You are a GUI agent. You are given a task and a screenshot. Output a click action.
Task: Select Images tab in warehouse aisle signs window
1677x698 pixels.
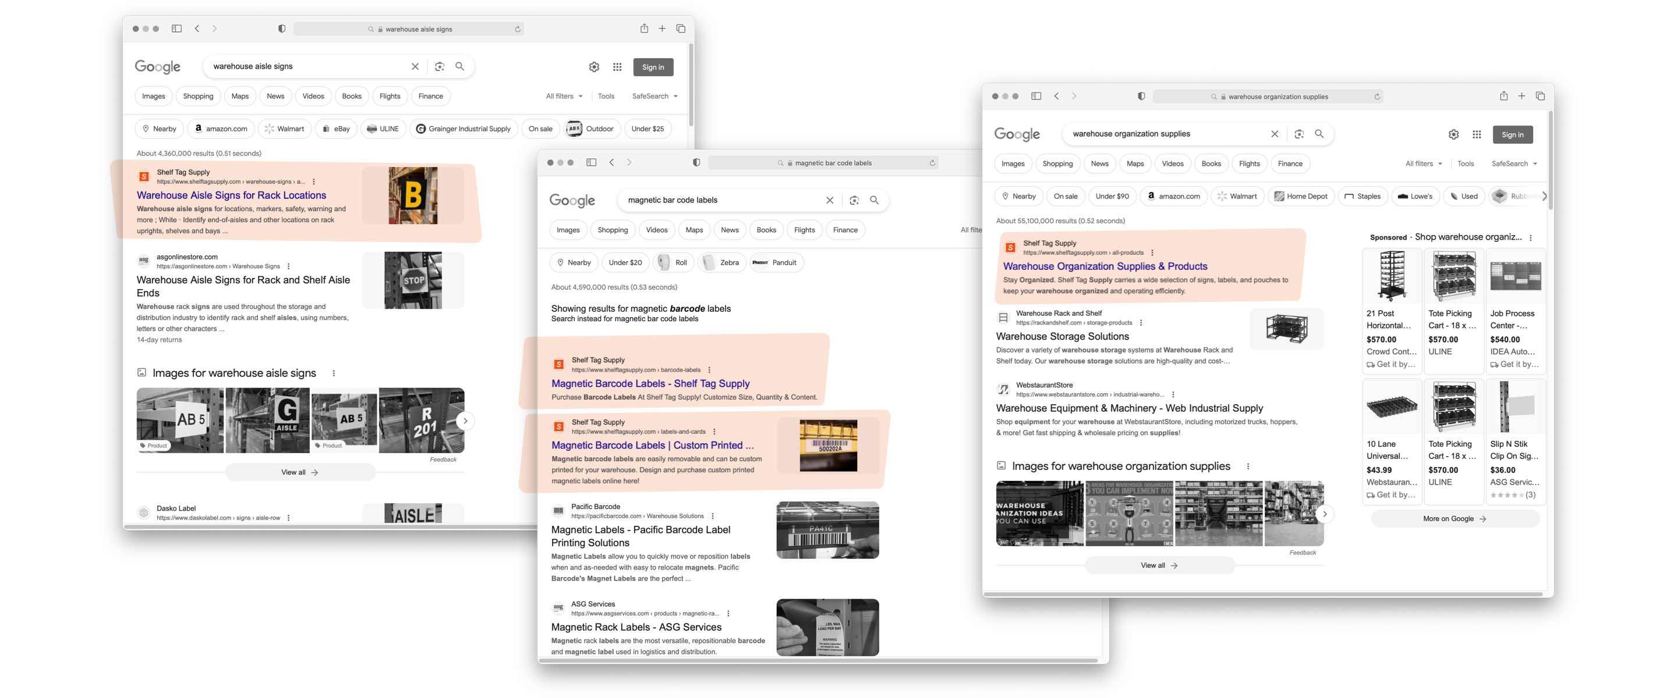(154, 97)
